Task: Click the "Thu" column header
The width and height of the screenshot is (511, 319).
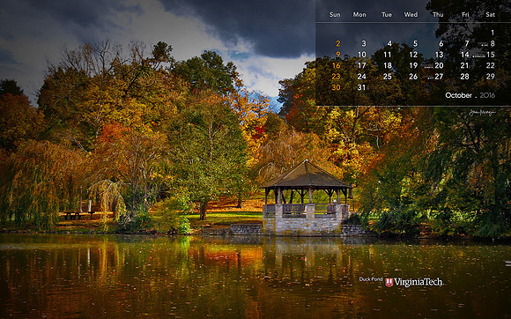Action: point(438,15)
